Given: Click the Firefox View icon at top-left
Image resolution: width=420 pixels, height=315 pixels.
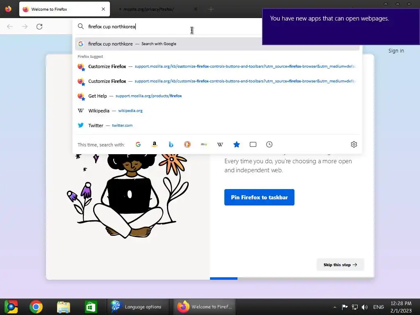Looking at the screenshot, I should 8,9.
